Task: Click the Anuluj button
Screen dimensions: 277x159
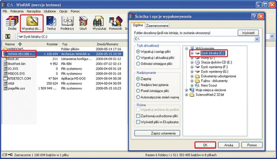Action: tap(229, 145)
